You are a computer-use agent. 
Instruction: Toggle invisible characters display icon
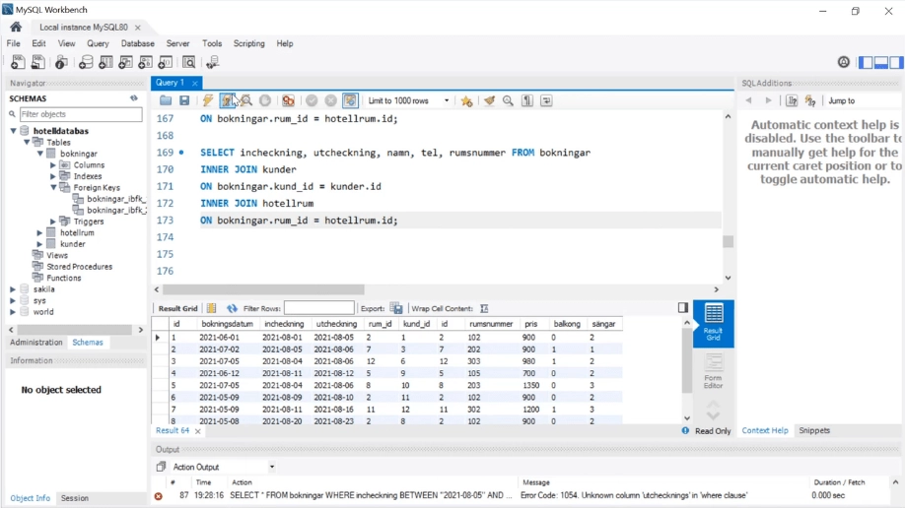[527, 100]
